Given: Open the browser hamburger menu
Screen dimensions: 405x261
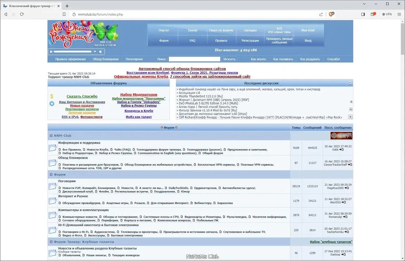Looking at the screenshot, I should tap(399, 15).
